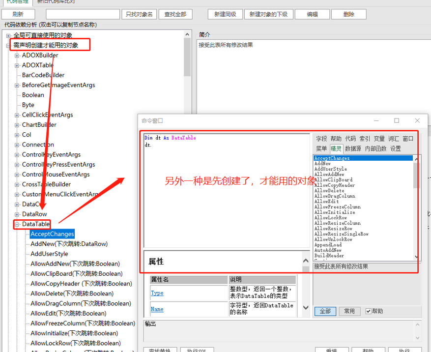
Task: Select AllowEdit(下次跳转:Boolean) tree item
Action: [68, 313]
